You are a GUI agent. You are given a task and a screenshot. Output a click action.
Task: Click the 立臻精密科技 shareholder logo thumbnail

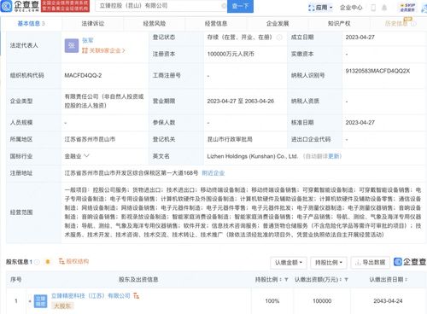click(41, 301)
